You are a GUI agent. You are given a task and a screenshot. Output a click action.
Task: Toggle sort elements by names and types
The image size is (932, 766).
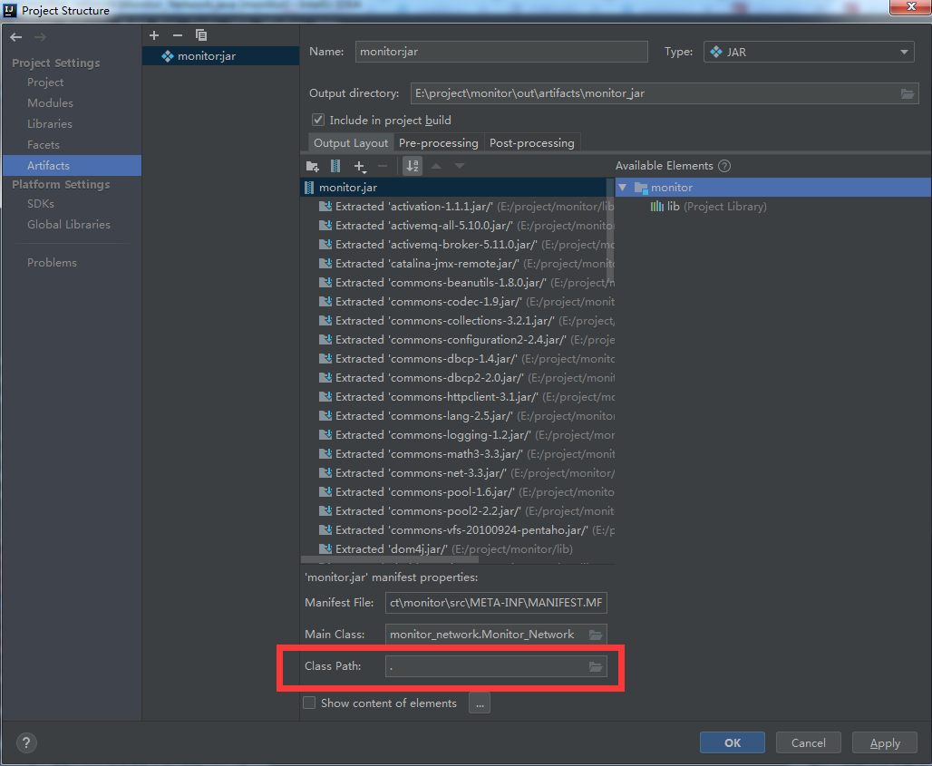coord(413,166)
